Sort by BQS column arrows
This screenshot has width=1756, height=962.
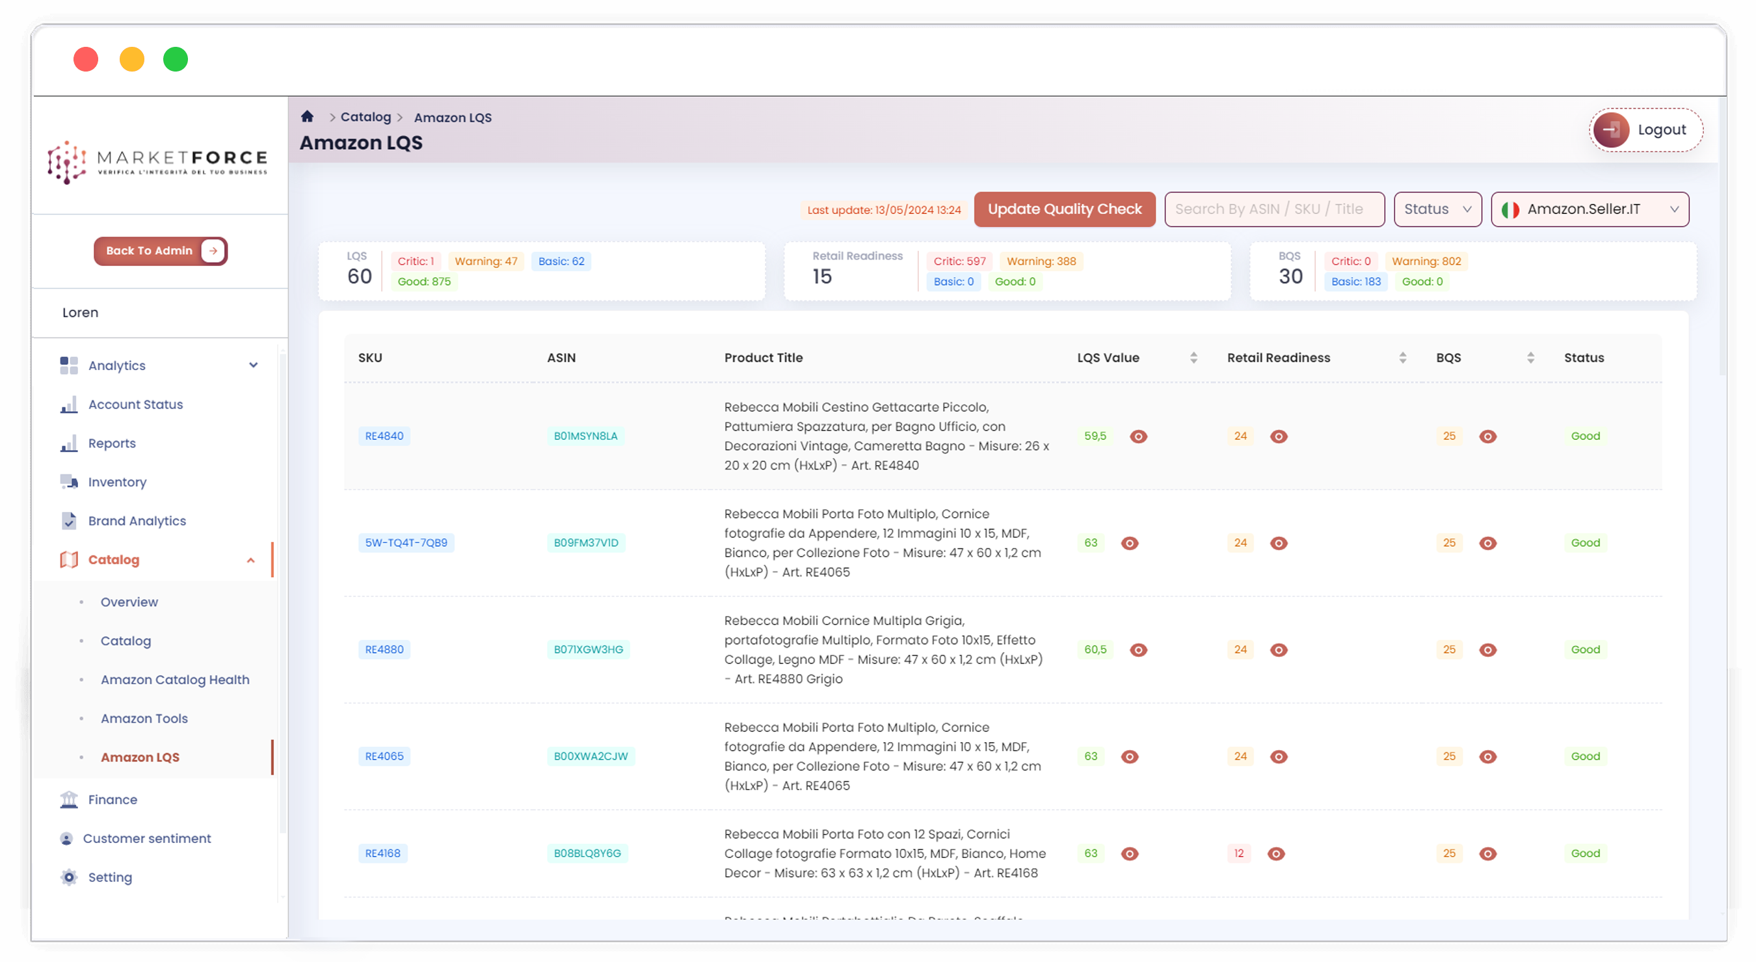tap(1531, 358)
